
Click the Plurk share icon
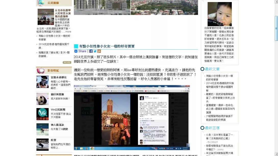tap(99, 51)
